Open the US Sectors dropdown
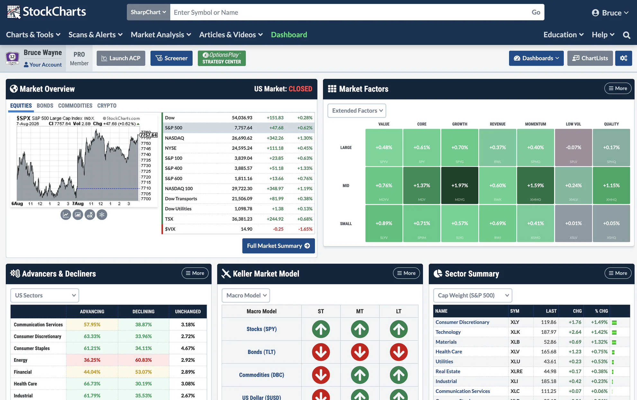The width and height of the screenshot is (637, 400). (45, 295)
